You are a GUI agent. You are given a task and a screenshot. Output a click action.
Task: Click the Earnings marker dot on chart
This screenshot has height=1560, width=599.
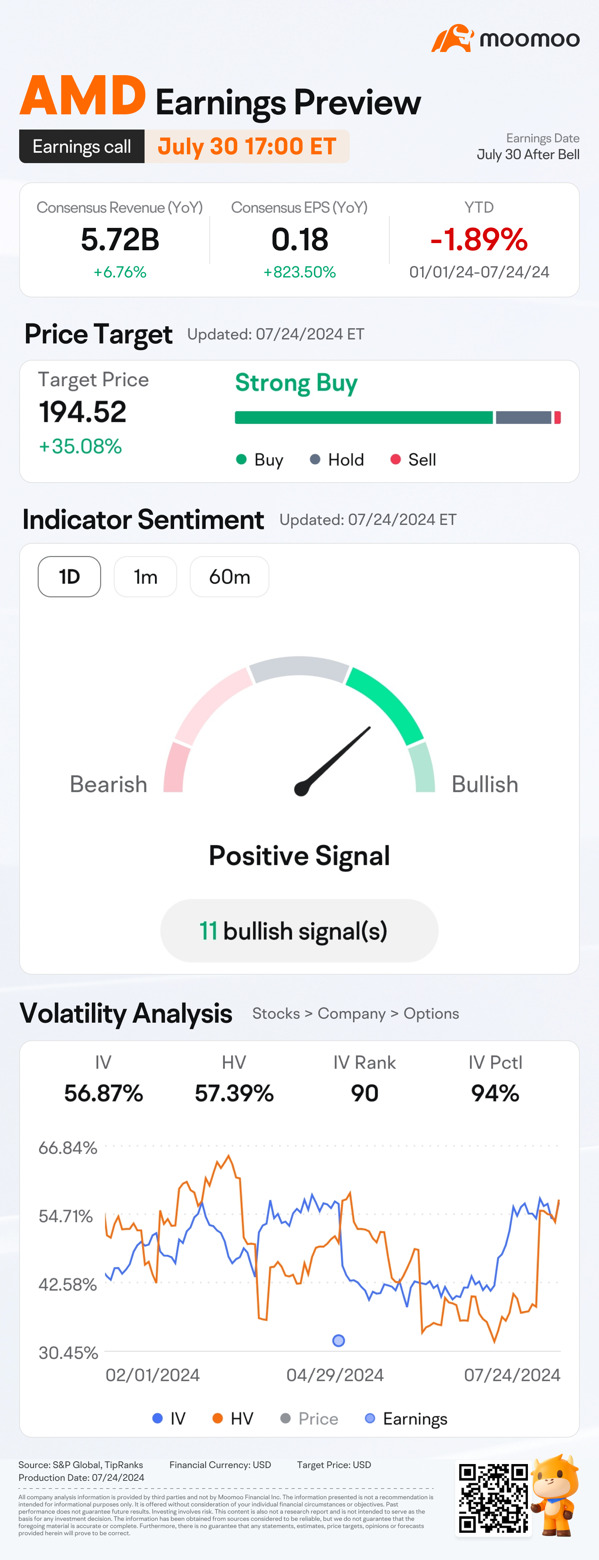click(x=339, y=1340)
